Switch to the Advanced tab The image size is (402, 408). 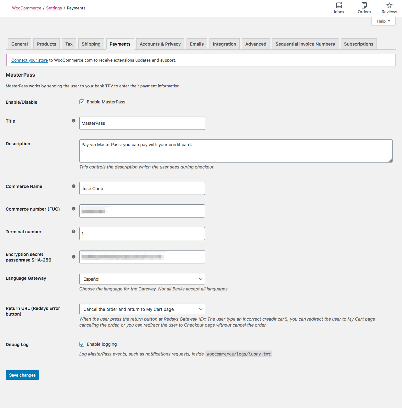tap(256, 44)
